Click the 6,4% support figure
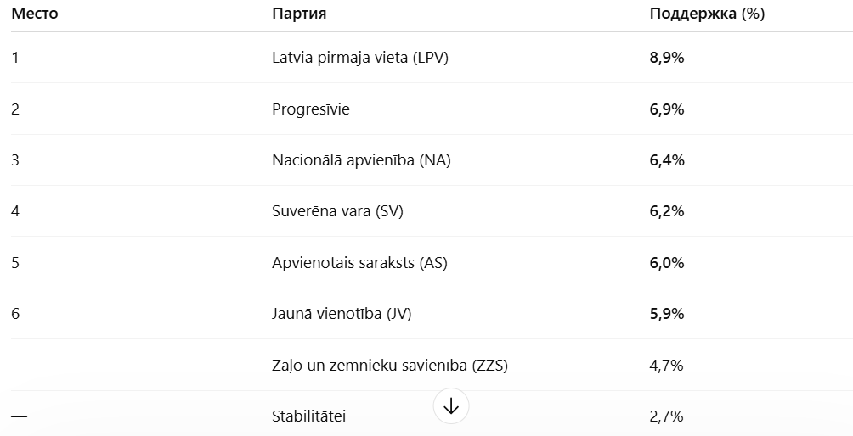Image resolution: width=853 pixels, height=436 pixels. pyautogui.click(x=667, y=160)
